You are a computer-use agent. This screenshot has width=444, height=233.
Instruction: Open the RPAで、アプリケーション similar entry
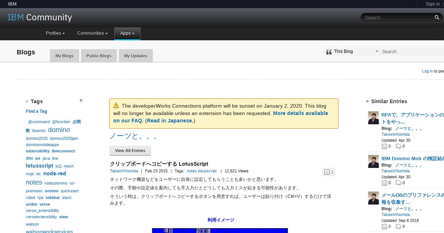[x=413, y=118]
